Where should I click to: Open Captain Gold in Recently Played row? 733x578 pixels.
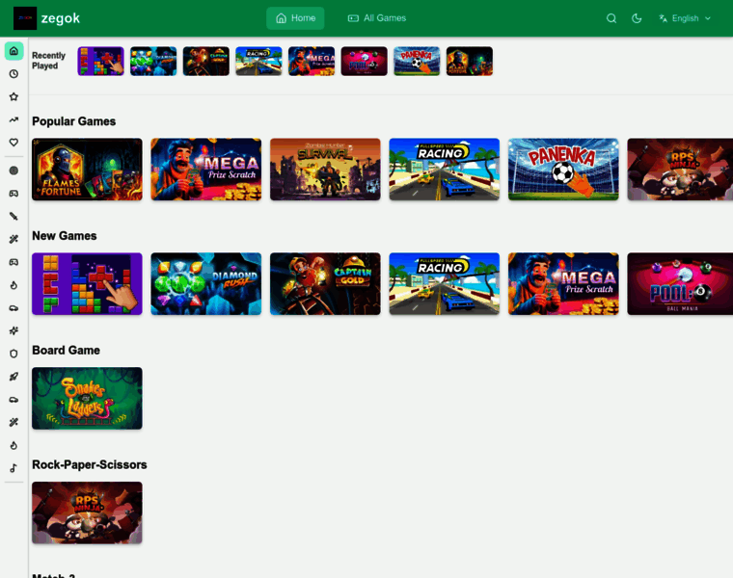pyautogui.click(x=206, y=61)
